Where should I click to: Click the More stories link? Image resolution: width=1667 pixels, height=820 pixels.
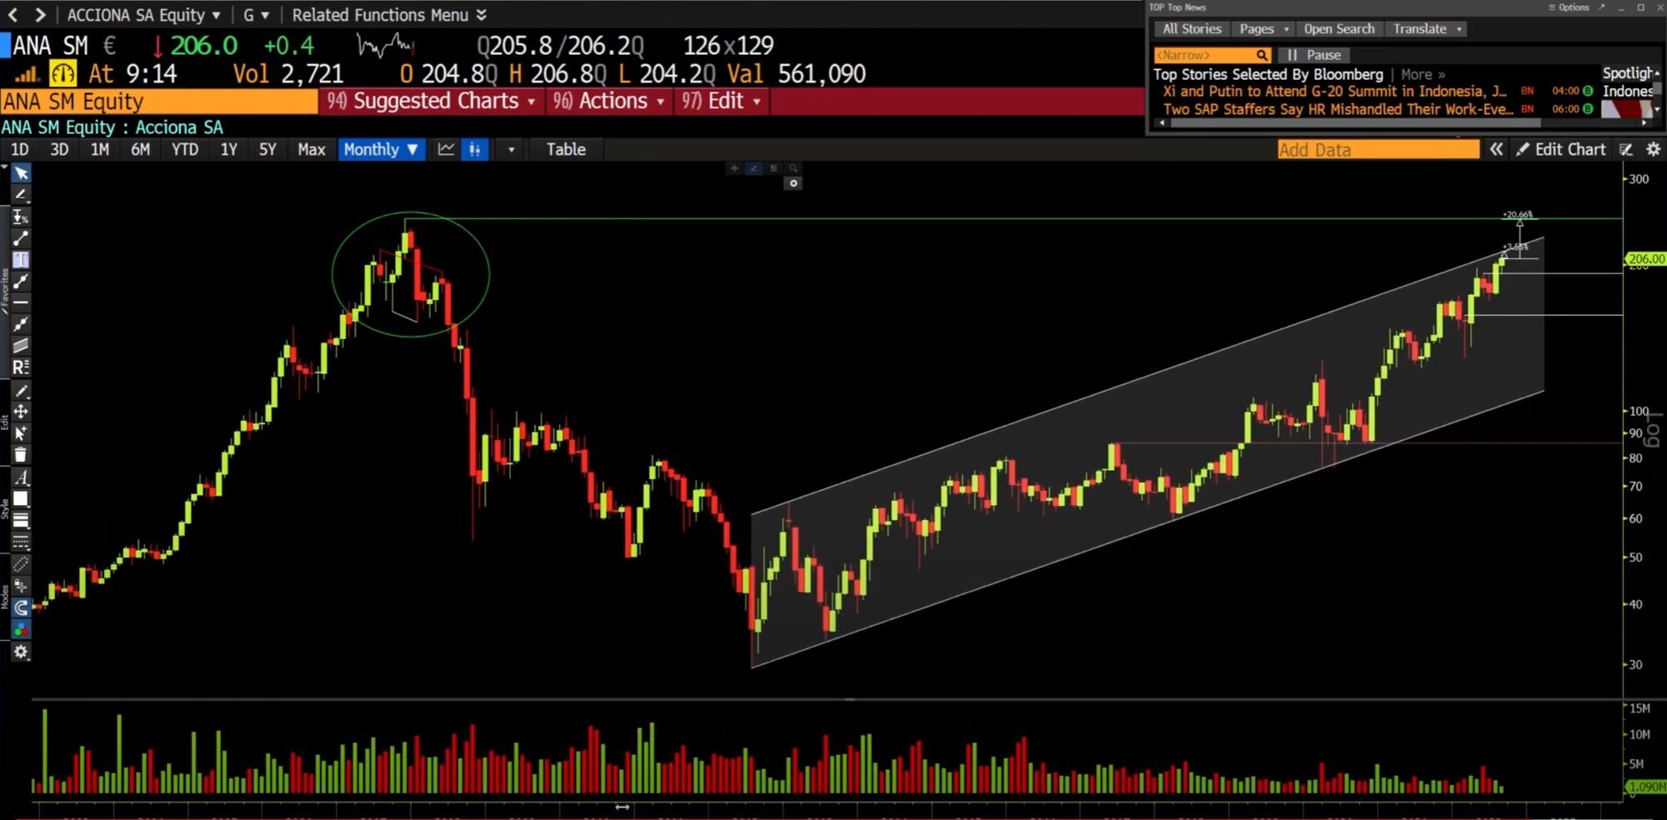(1423, 74)
